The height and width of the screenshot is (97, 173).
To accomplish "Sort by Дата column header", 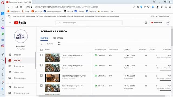I will [127, 50].
